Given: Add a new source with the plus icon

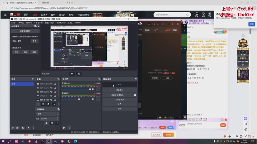Looking at the screenshot, I should pos(38,104).
